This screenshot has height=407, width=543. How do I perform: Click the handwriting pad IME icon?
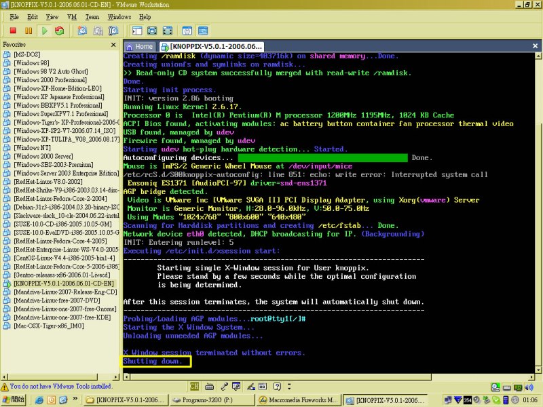coord(250,386)
